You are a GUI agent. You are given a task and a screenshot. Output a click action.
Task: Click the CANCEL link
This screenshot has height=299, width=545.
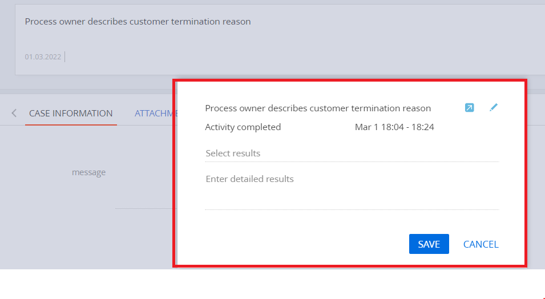(x=481, y=244)
